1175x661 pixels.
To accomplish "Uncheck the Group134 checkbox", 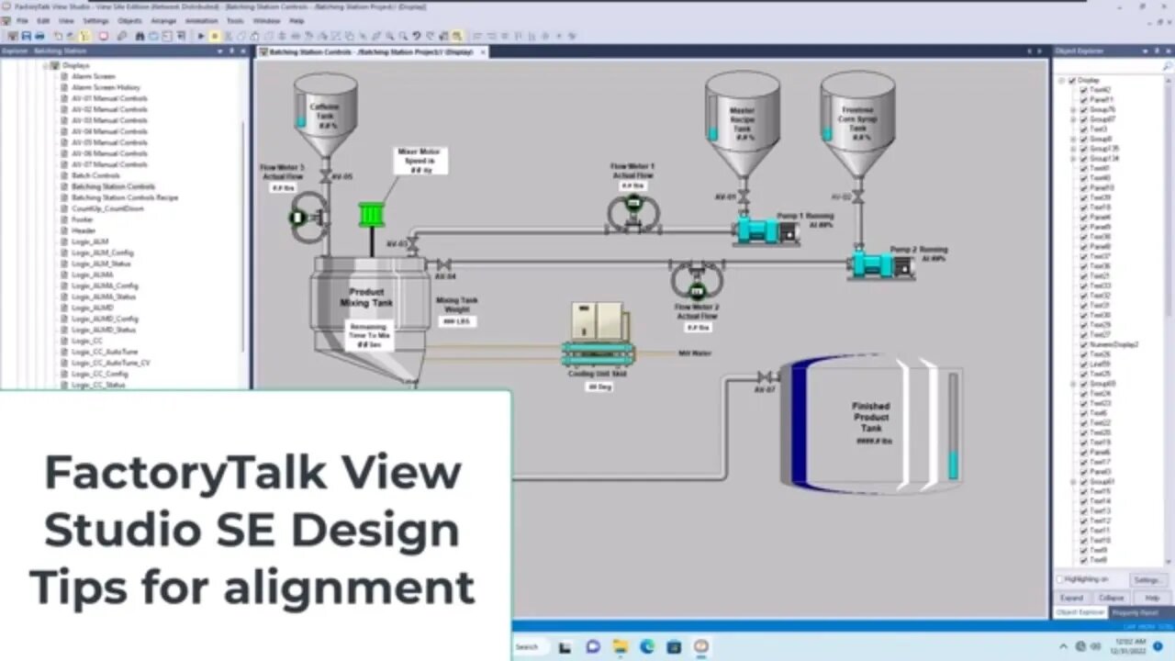I will (1084, 159).
